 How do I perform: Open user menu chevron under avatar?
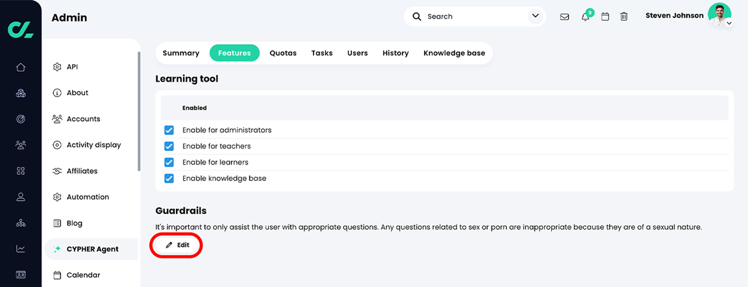729,23
